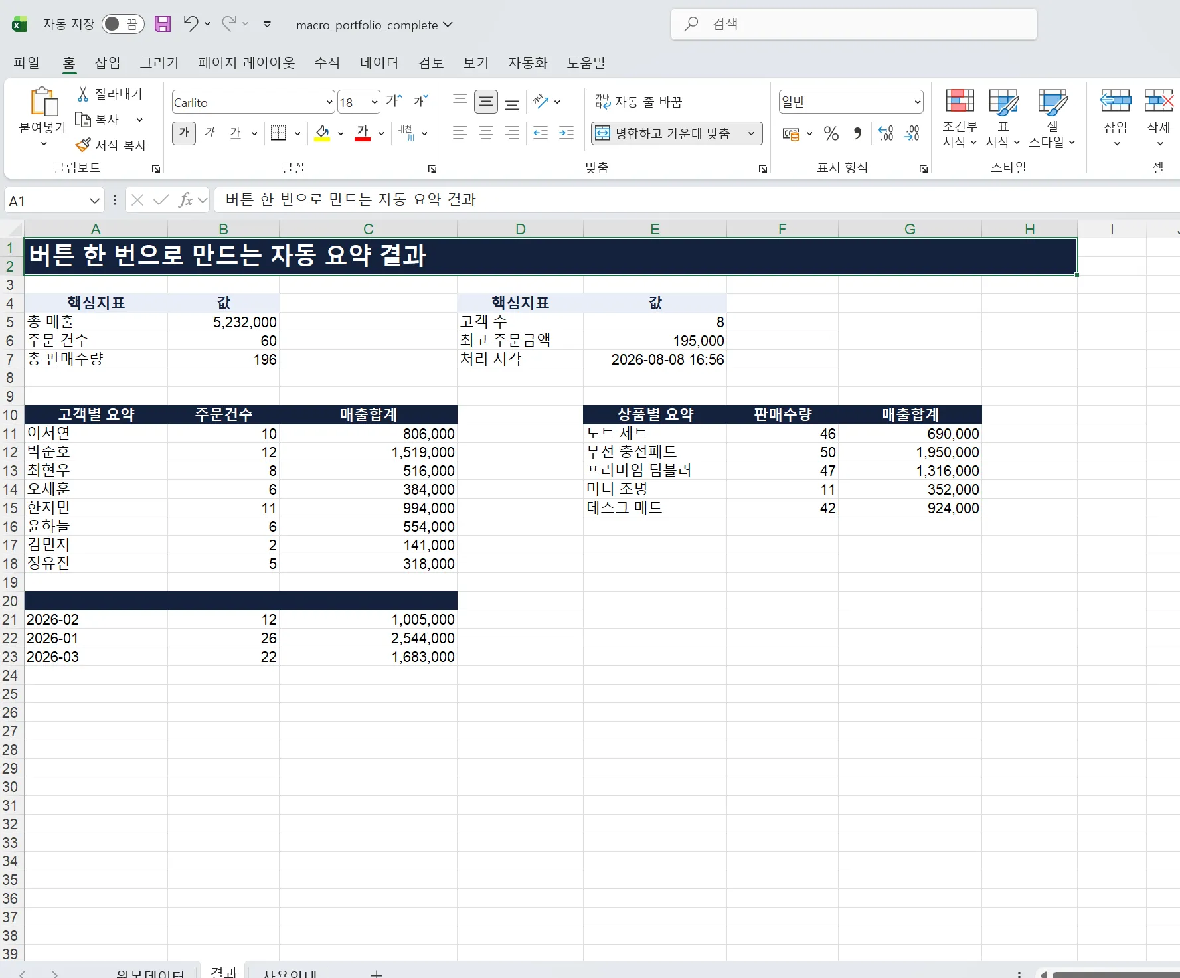This screenshot has width=1180, height=978.
Task: Click the Insert cells (삽입) icon
Action: [x=1116, y=101]
